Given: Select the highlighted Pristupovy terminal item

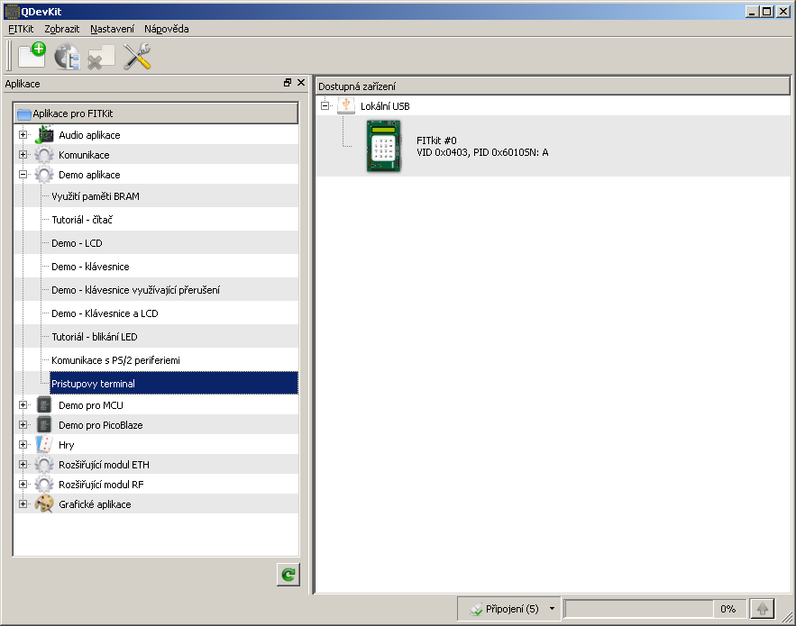Looking at the screenshot, I should (174, 384).
